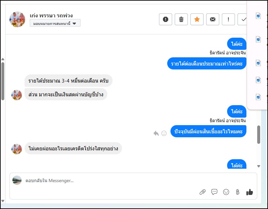Open the assign conversation dropdown
268x209 pixels.
55,23
